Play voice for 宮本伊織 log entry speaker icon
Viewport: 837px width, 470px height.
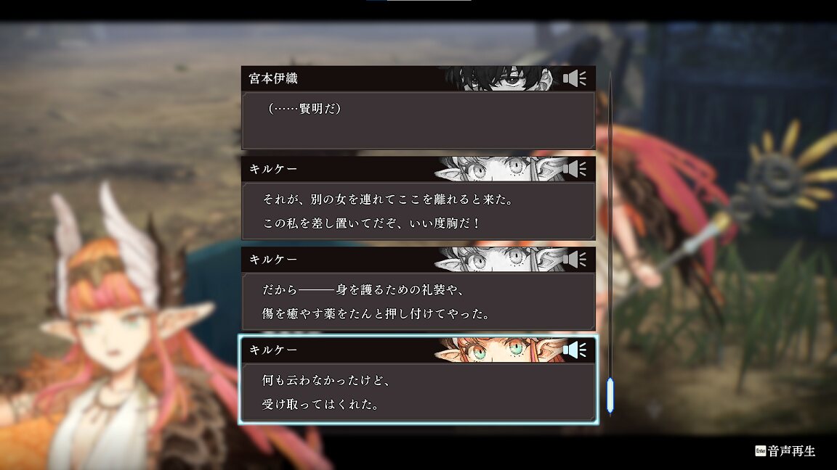(575, 79)
